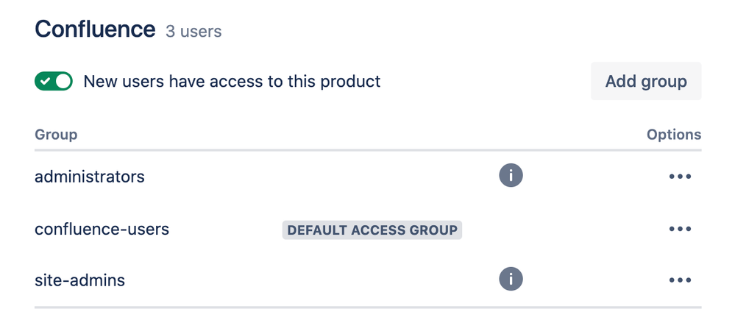
Task: Click the white knob of the access switch
Action: pos(63,81)
